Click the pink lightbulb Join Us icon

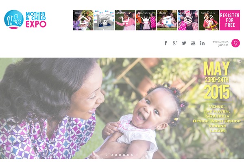(x=235, y=43)
